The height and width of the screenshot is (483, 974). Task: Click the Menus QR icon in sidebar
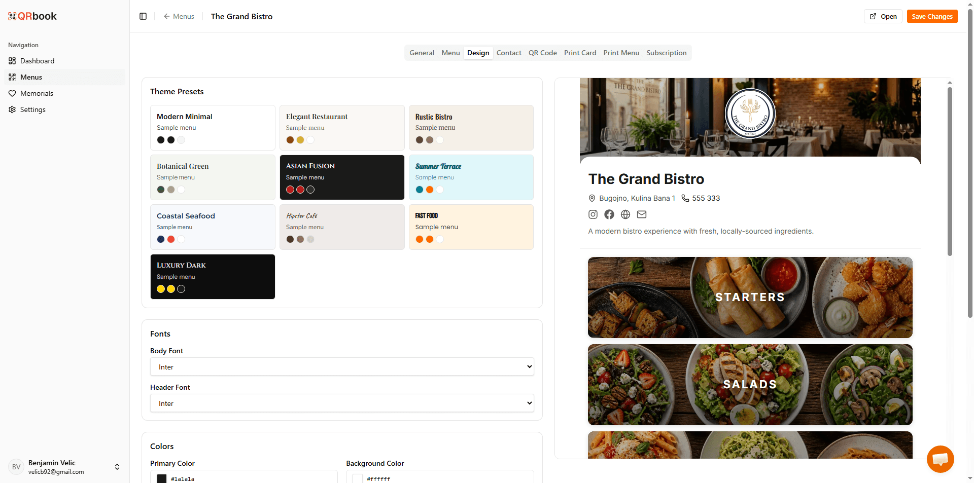click(12, 77)
